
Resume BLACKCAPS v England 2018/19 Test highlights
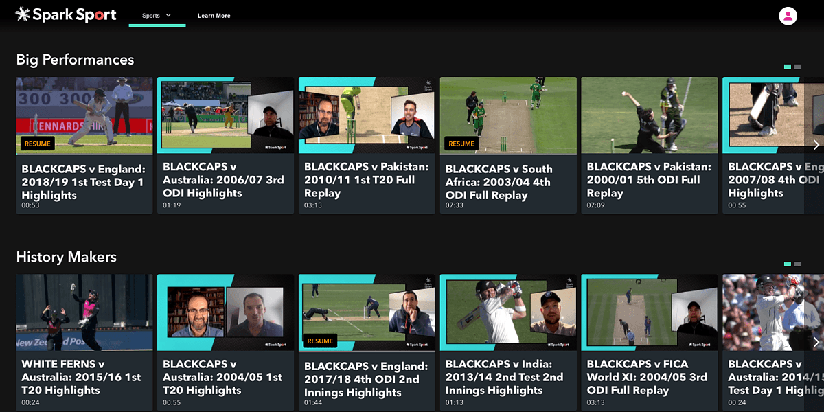(38, 144)
